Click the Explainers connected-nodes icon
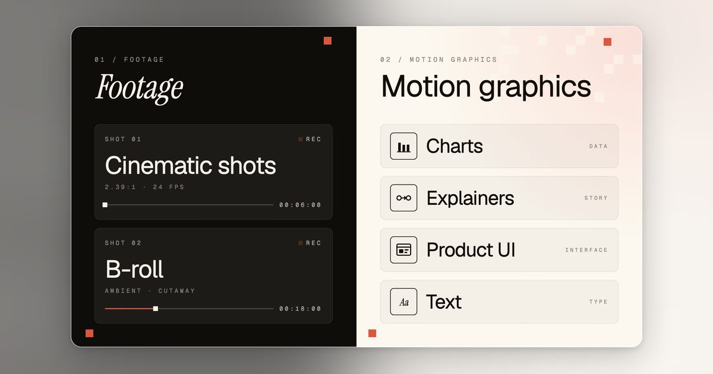This screenshot has width=713, height=374. (x=403, y=198)
